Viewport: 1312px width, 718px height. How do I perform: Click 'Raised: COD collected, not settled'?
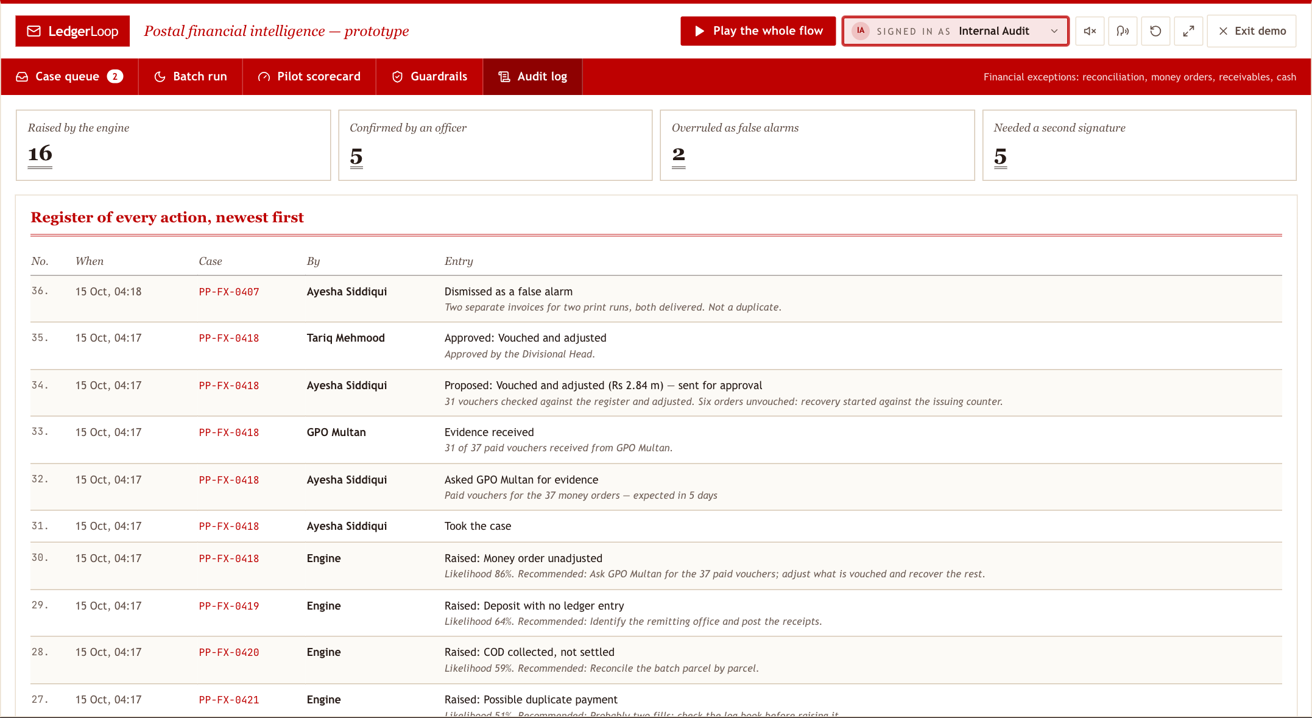pyautogui.click(x=529, y=652)
